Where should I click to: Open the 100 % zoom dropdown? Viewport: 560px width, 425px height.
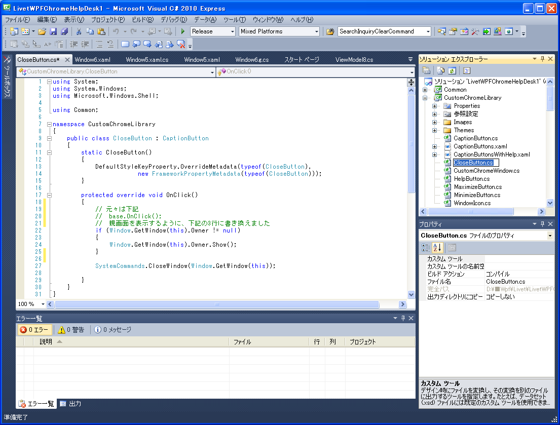43,304
